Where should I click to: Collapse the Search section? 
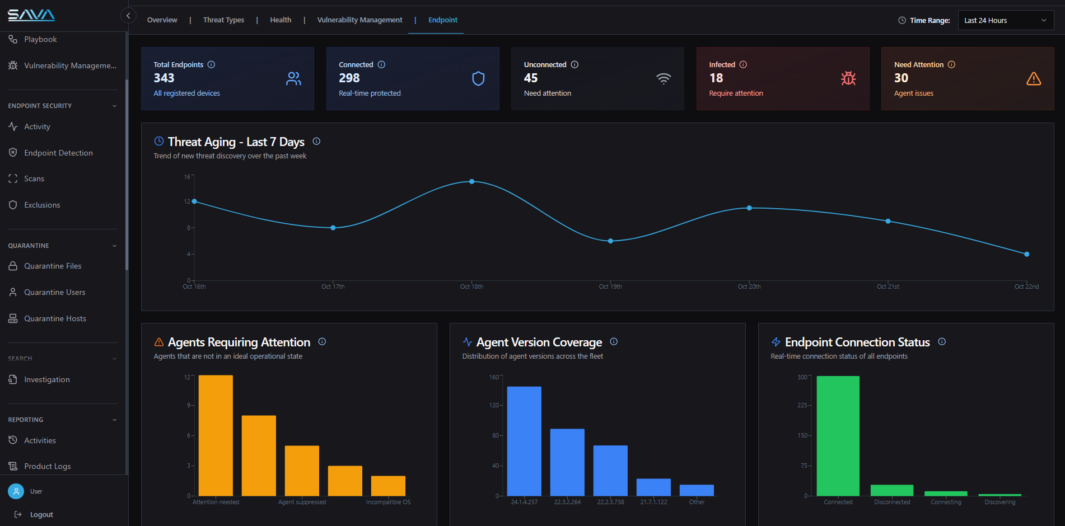click(114, 359)
